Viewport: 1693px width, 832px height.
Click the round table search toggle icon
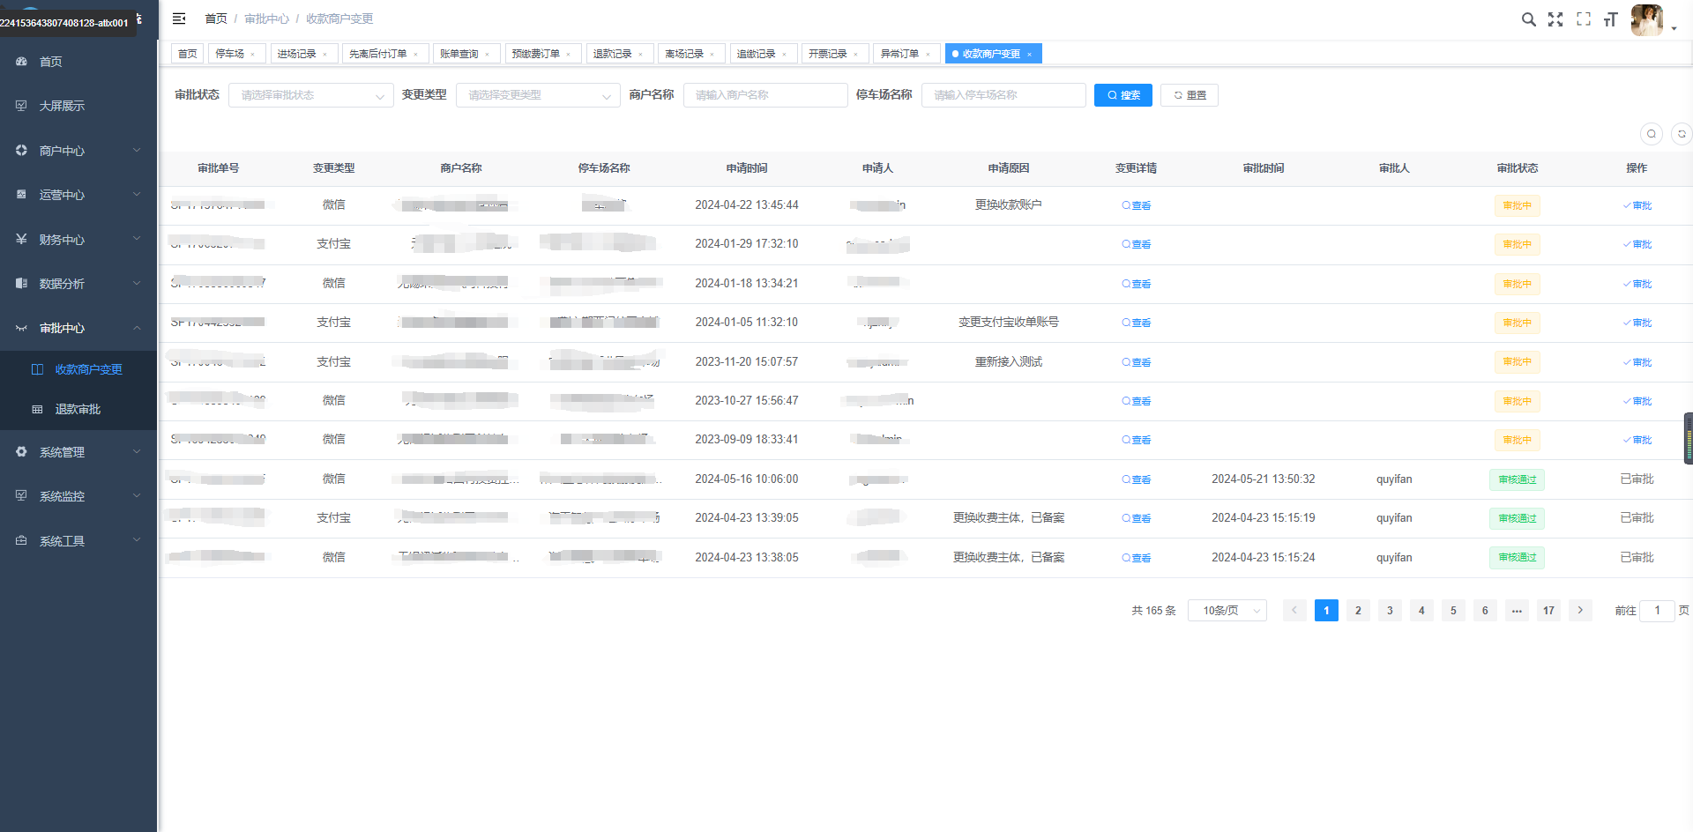click(1652, 133)
